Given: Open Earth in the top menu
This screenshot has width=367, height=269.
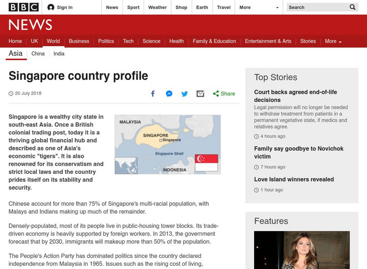Looking at the screenshot, I should 202,7.
